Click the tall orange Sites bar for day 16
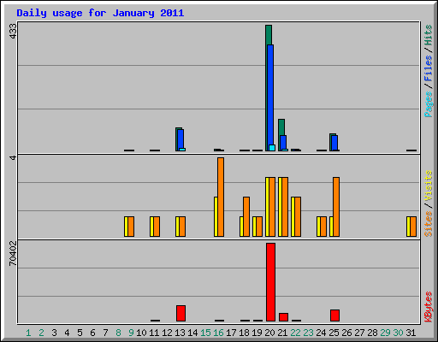Viewport: 438px width, 342px height. tap(221, 197)
